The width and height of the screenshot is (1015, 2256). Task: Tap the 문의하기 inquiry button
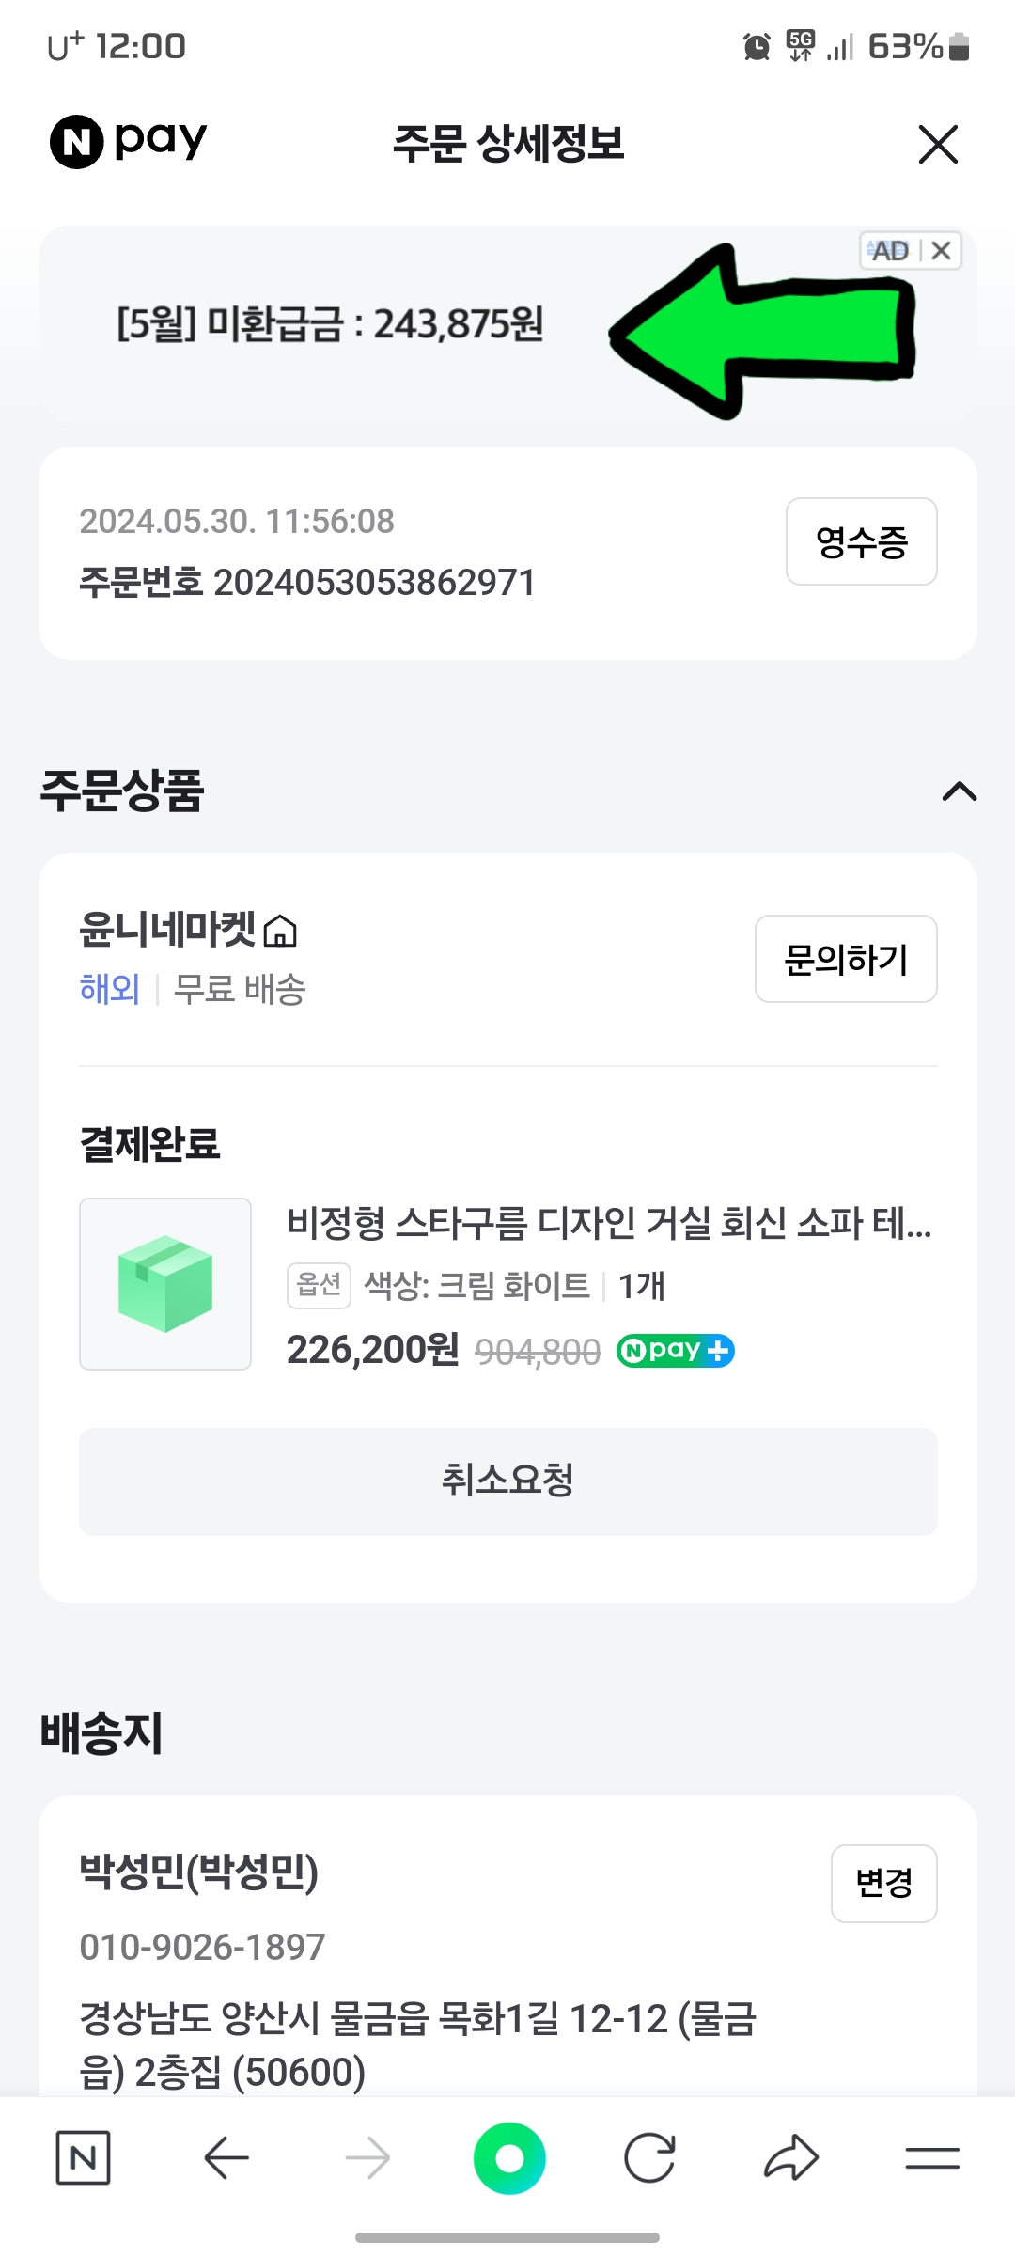845,959
